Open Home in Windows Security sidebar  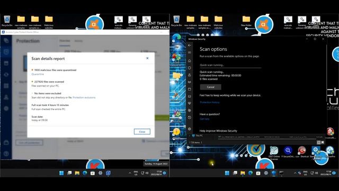190,61
